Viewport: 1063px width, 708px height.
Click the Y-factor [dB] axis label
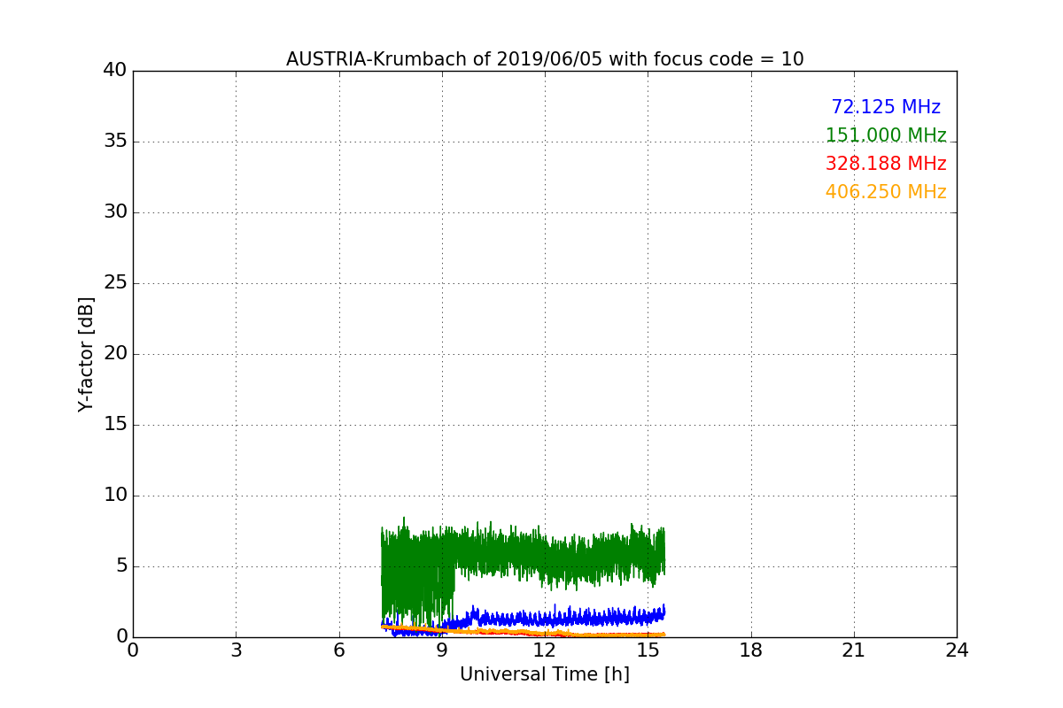[86, 354]
